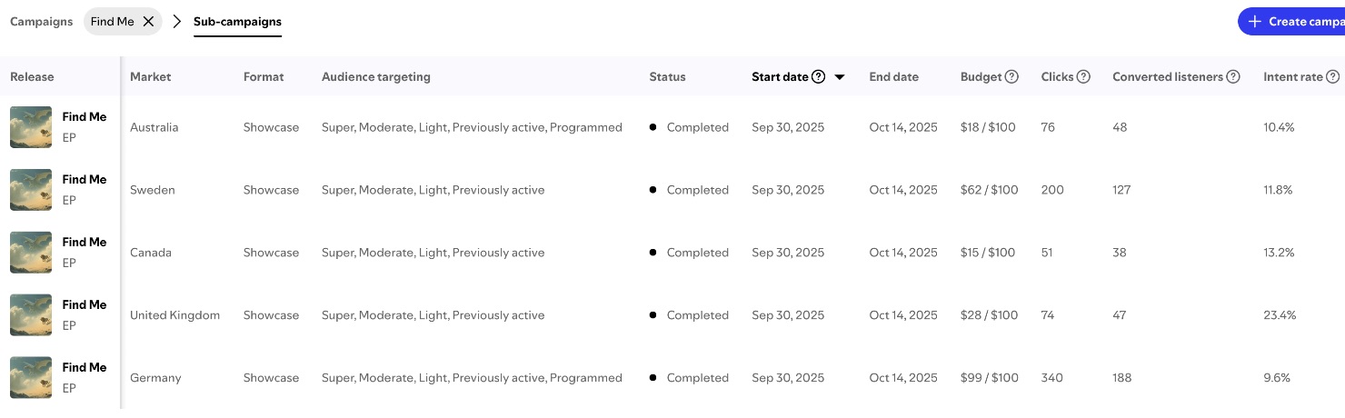Image resolution: width=1345 pixels, height=418 pixels.
Task: Open the Budget column info tooltip icon
Action: coord(1011,77)
